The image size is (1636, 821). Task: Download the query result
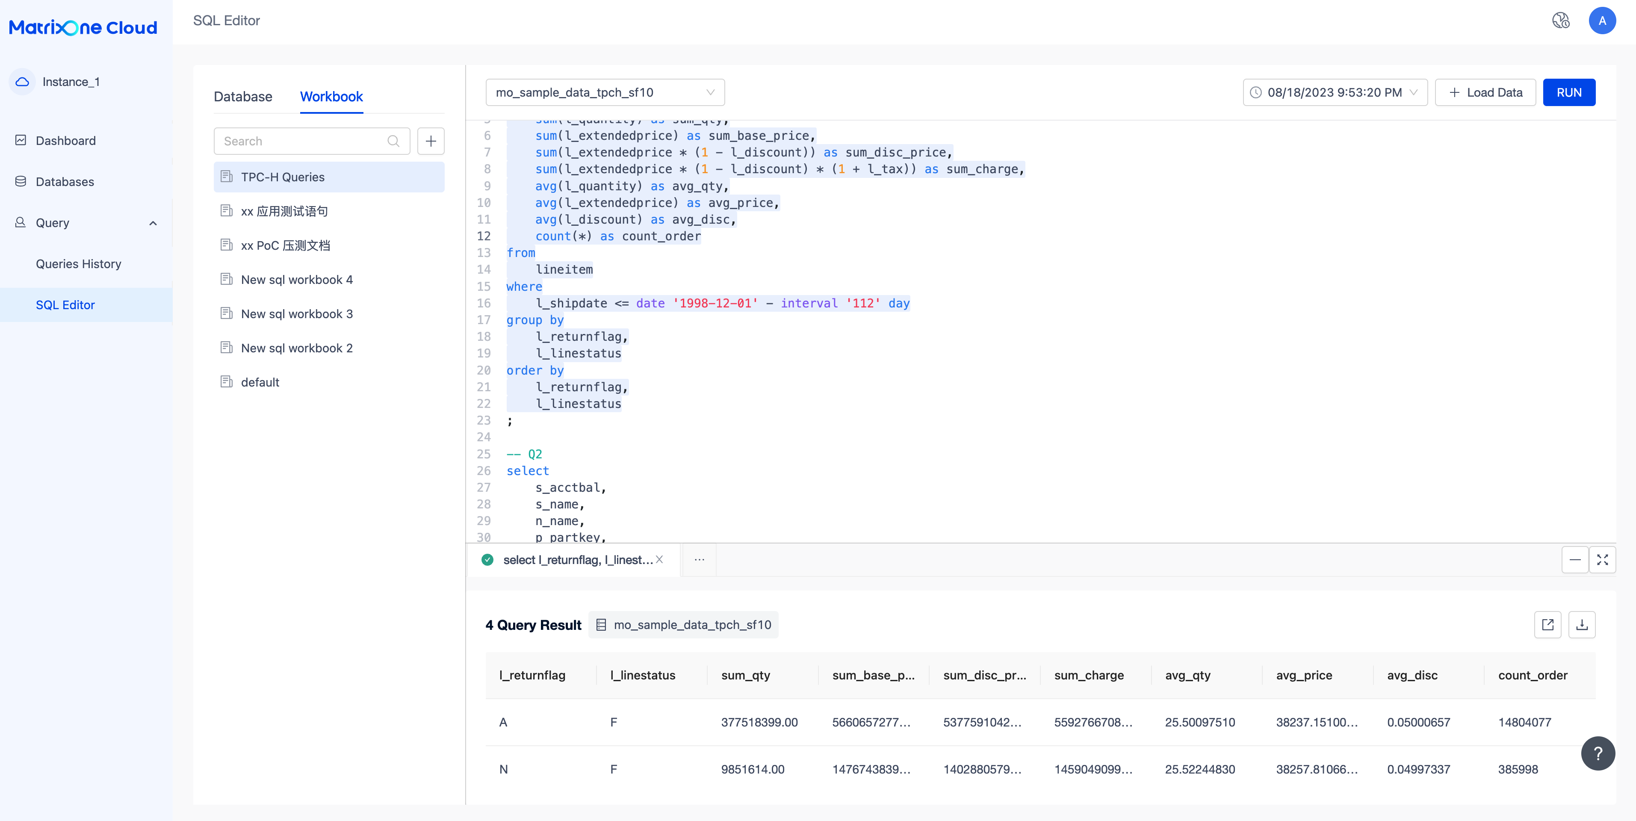point(1581,625)
